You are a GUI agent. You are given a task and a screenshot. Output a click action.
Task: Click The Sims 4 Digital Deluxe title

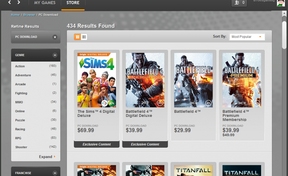pos(96,114)
